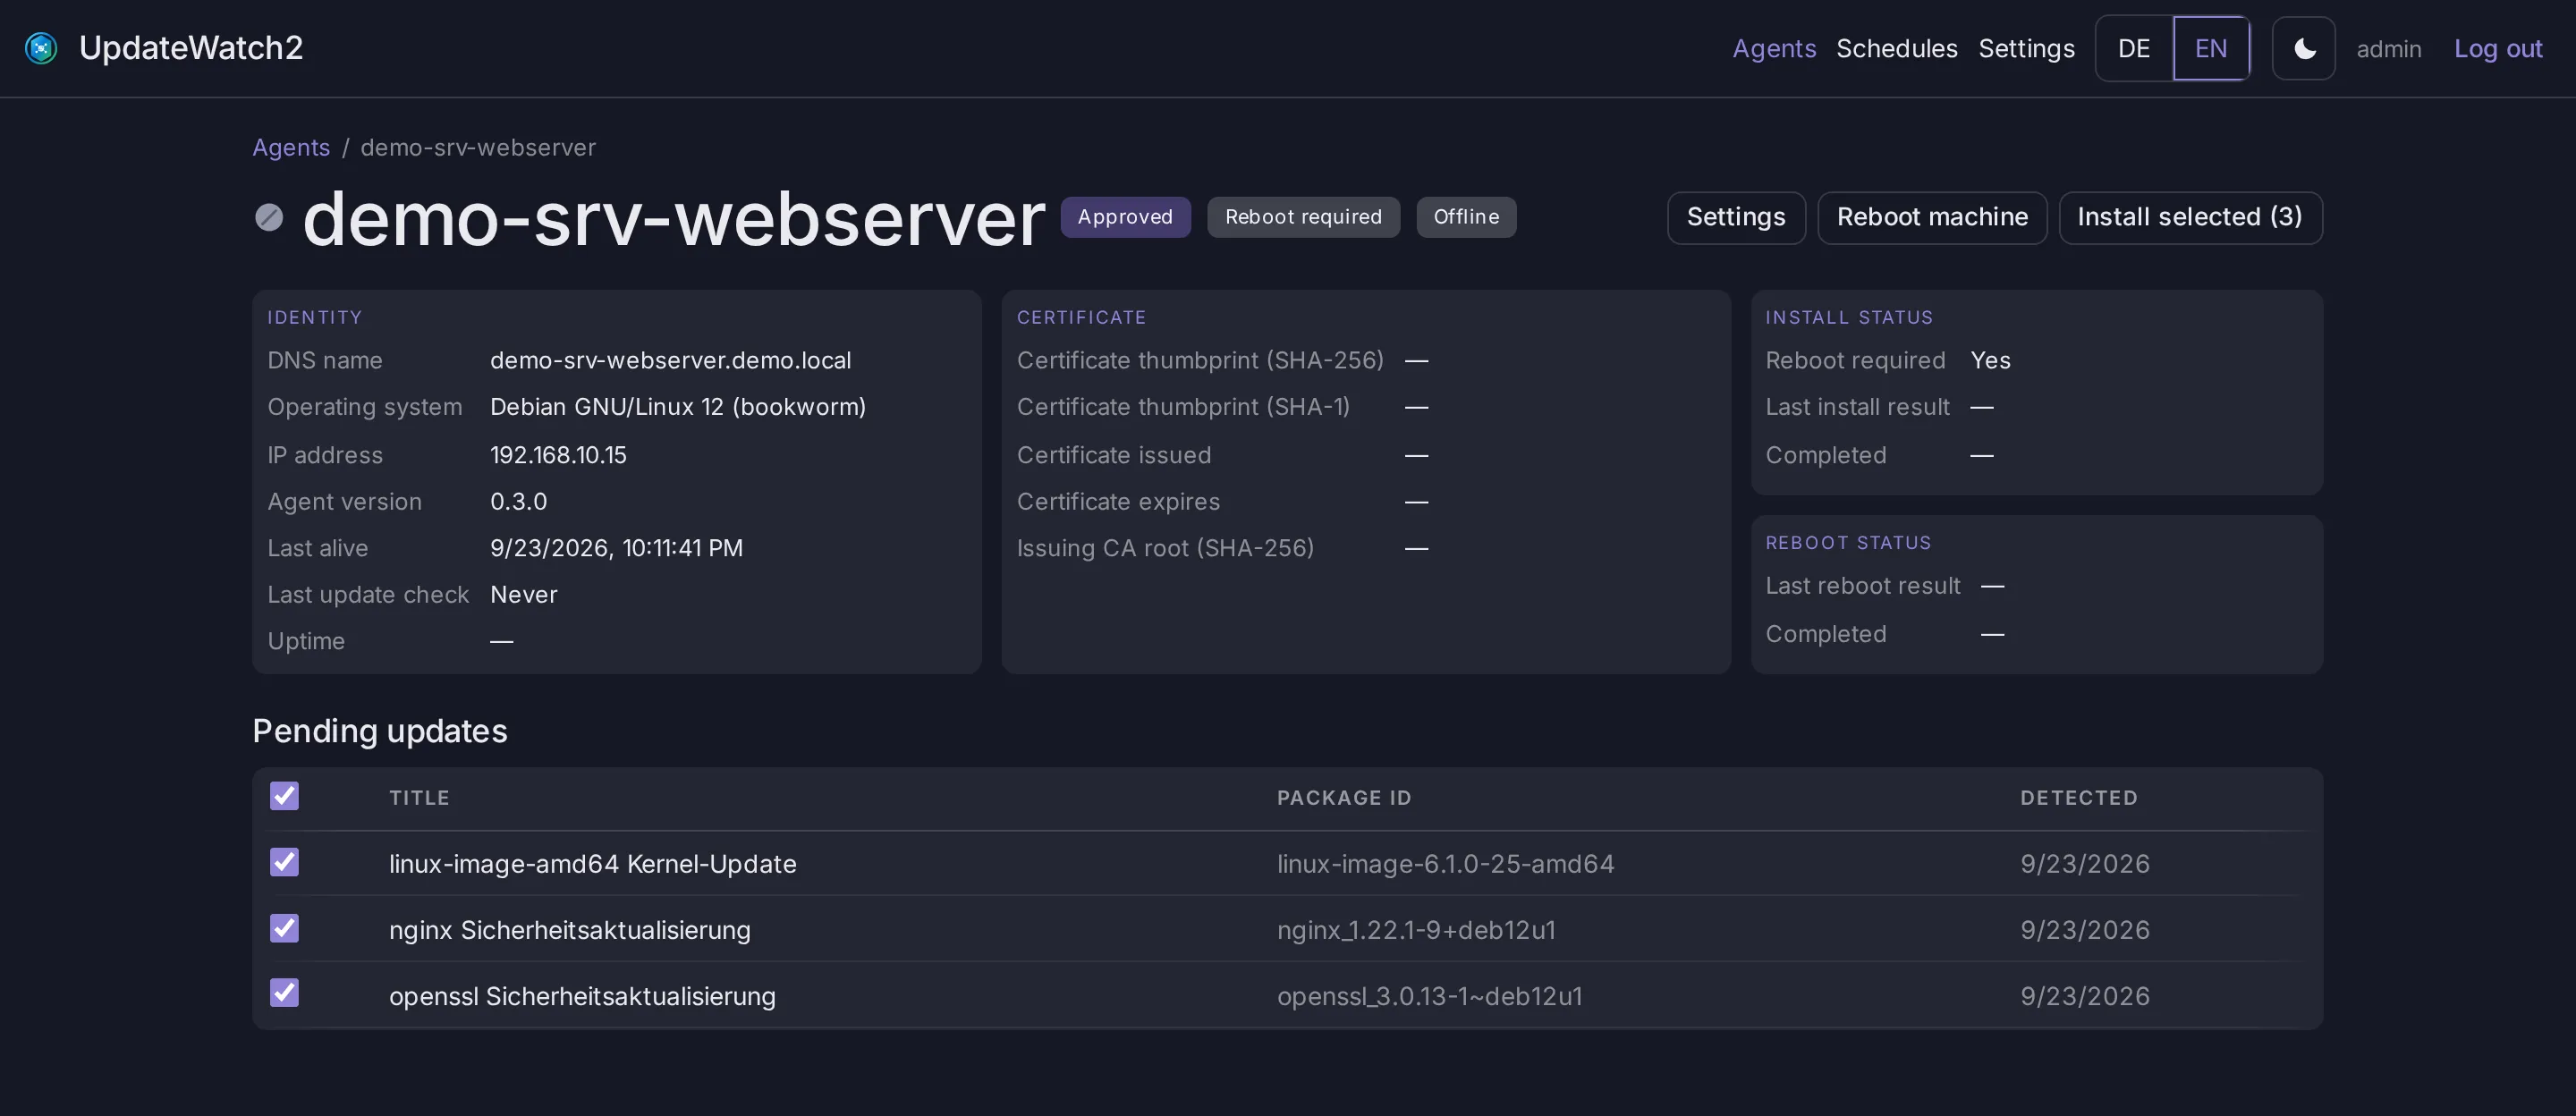The height and width of the screenshot is (1116, 2576).
Task: Click the Certificate expires label
Action: tap(1118, 501)
